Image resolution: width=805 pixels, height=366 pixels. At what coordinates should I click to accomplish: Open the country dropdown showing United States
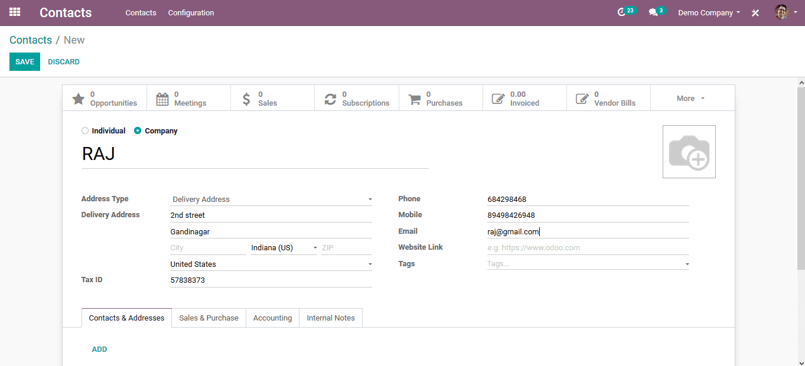point(271,264)
